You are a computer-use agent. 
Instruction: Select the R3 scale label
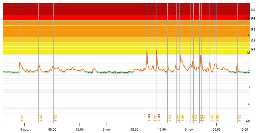253,29
